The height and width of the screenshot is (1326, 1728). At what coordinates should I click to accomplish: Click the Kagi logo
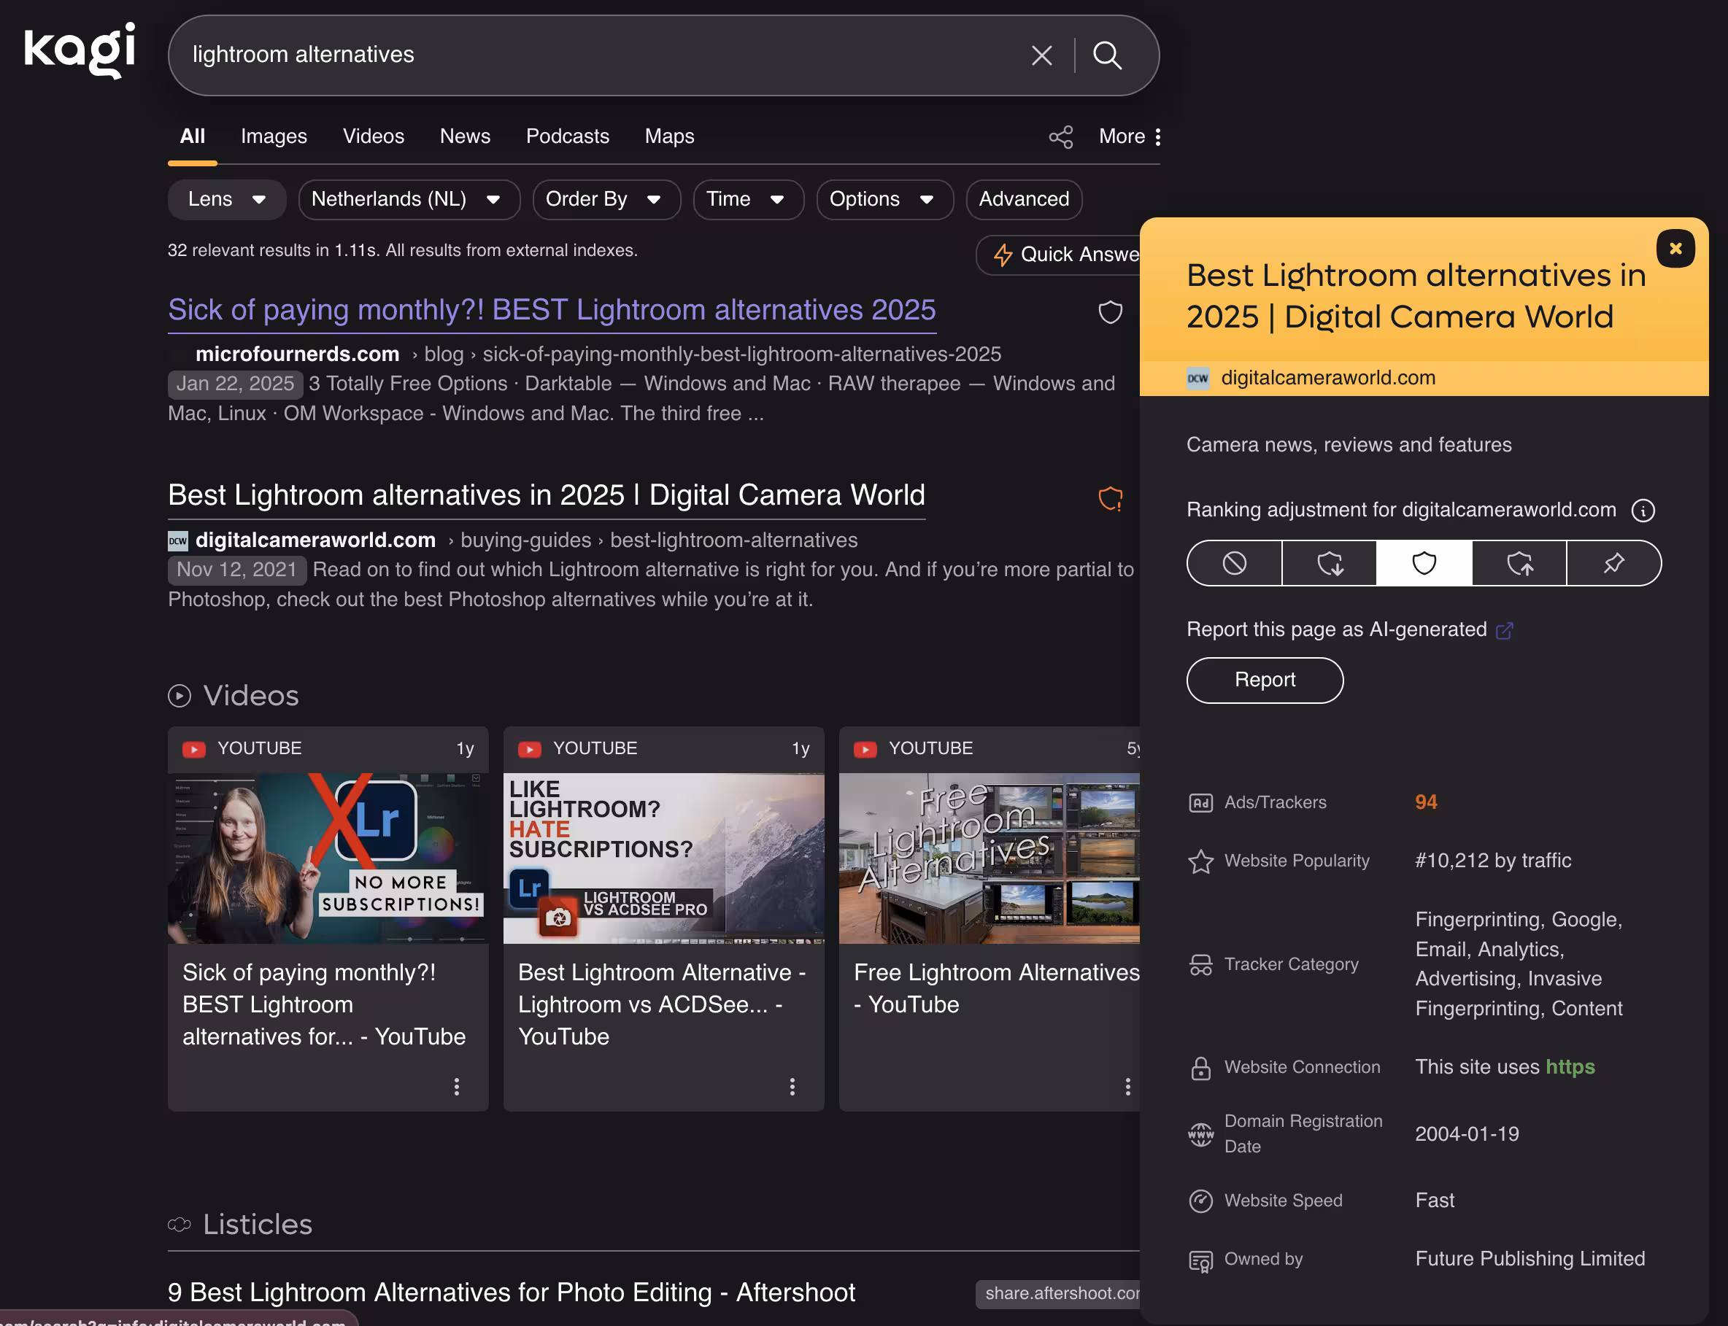point(80,50)
